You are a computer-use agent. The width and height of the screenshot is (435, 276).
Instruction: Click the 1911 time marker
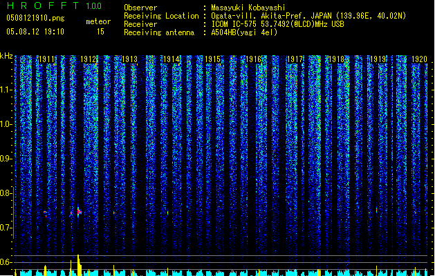(46, 59)
